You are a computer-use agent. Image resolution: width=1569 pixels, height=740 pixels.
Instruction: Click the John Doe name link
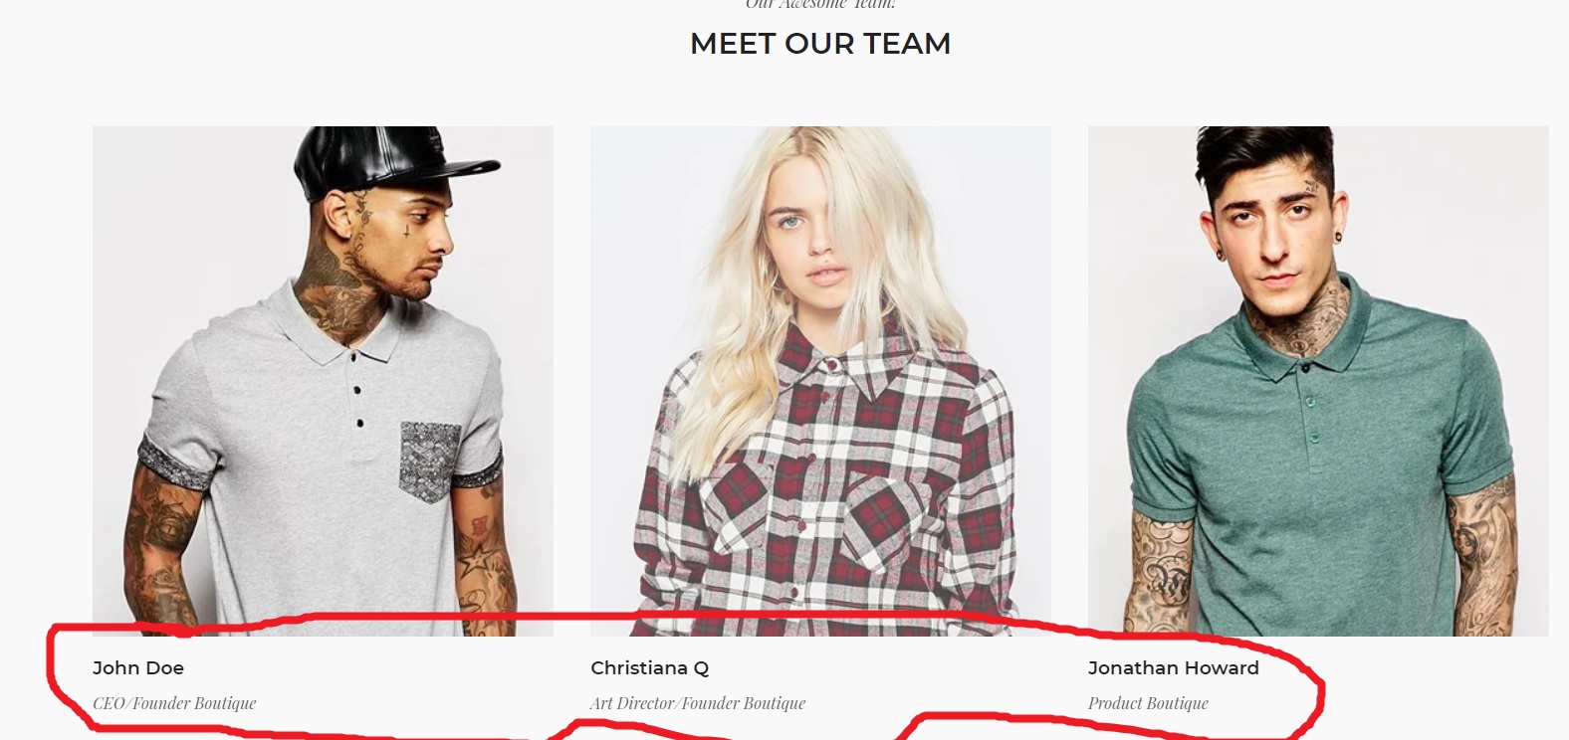click(138, 668)
